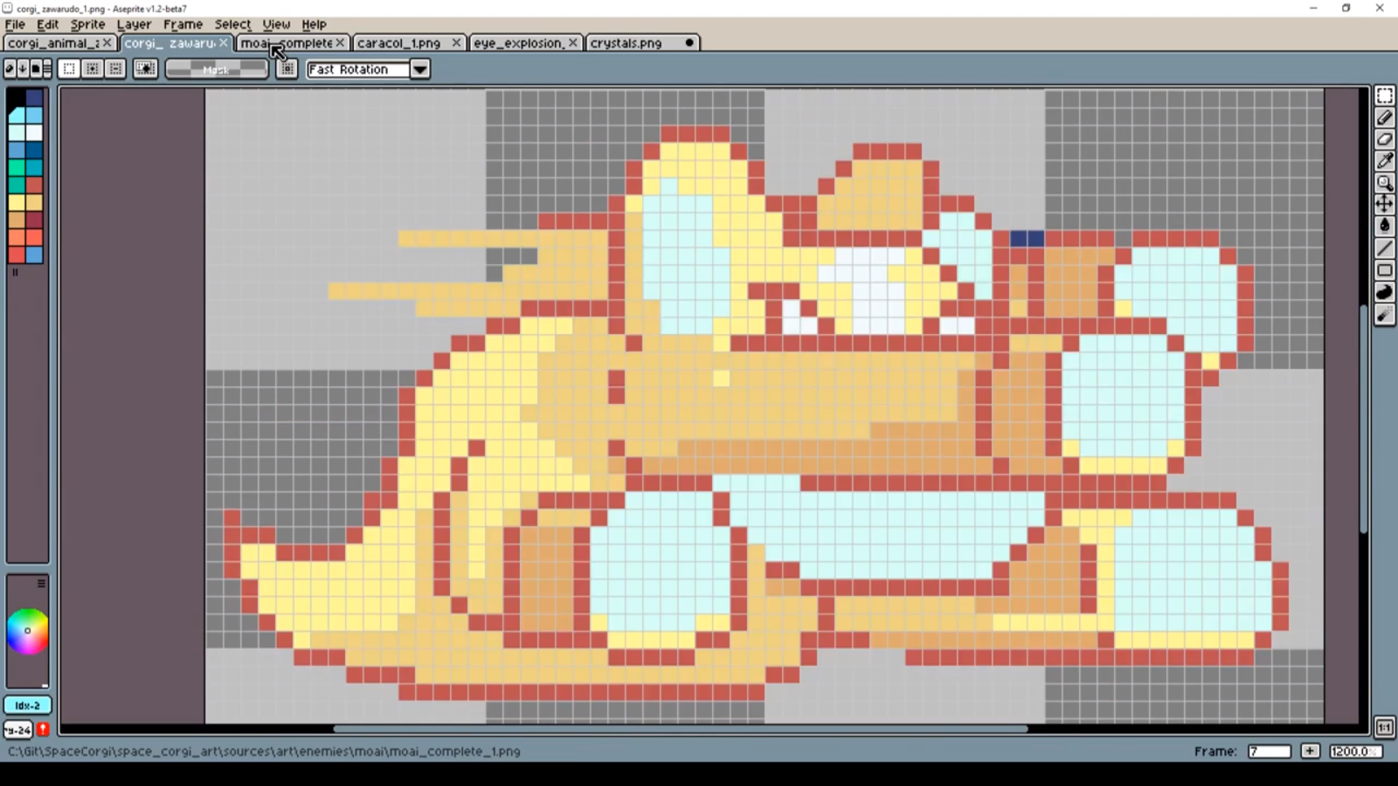Select the Eraser tool
The width and height of the screenshot is (1398, 786).
(1384, 140)
